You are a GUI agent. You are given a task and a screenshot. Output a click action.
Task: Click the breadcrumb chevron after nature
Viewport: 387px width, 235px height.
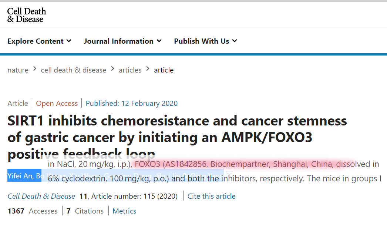click(x=35, y=69)
